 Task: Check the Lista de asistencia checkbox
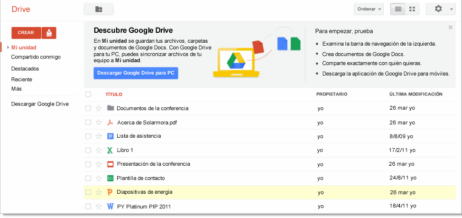pyautogui.click(x=88, y=136)
